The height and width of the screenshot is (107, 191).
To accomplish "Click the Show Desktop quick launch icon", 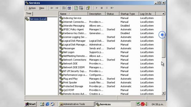I will (42, 104).
